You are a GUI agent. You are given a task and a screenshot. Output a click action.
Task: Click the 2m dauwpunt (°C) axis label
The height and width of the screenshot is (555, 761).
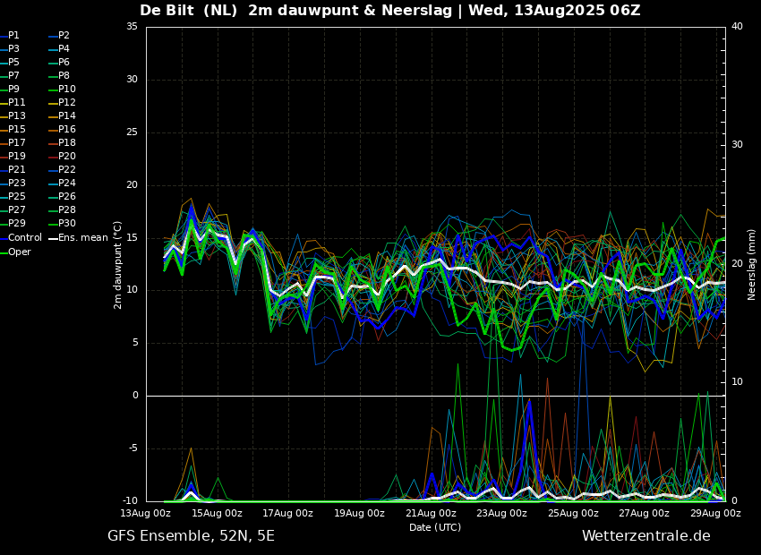pyautogui.click(x=118, y=264)
